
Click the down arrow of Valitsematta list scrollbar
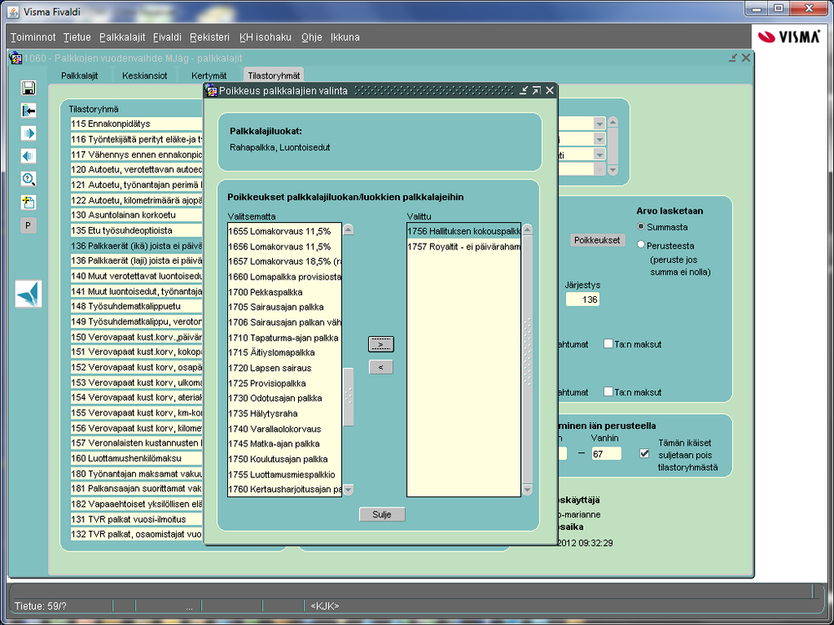(x=348, y=490)
